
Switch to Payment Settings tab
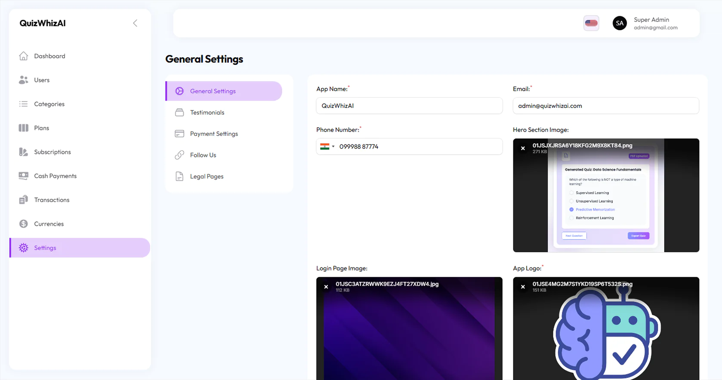(x=214, y=134)
